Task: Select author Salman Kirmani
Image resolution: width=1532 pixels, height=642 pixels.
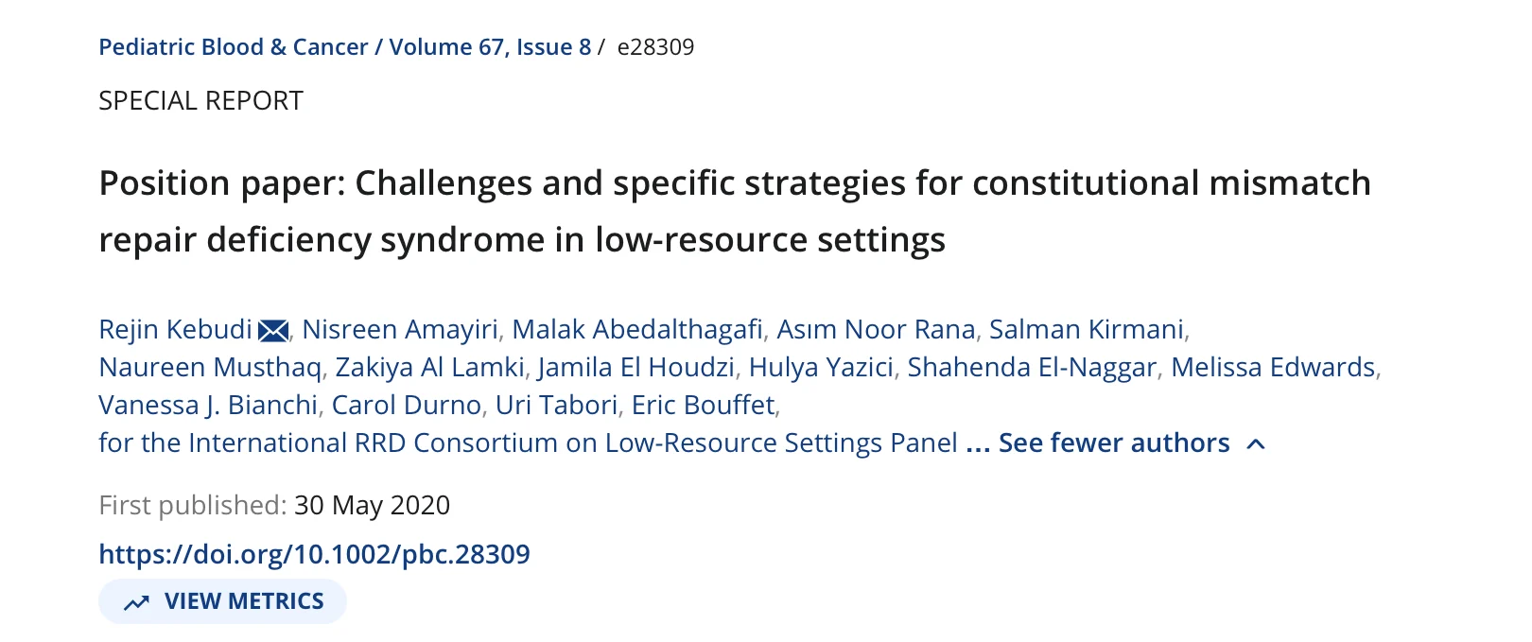Action: point(1086,329)
